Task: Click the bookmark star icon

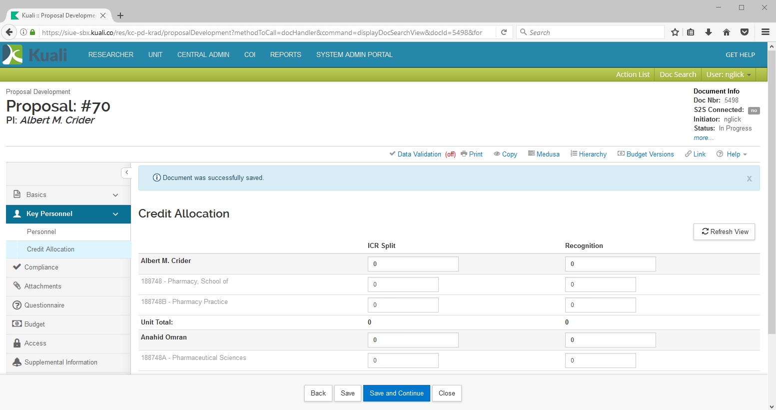Action: tap(675, 32)
